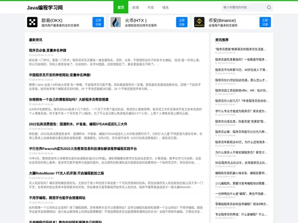Open sidebar link 程序员分成五类
The width and height of the screenshot is (298, 223).
pos(240,121)
